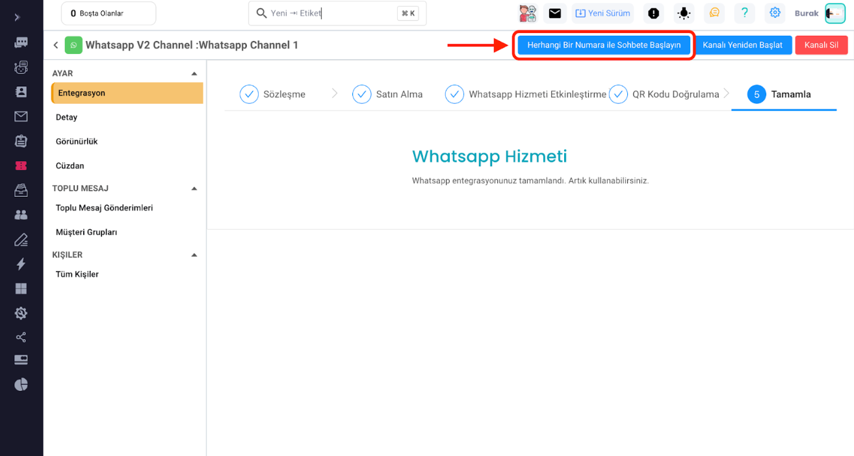Collapse the AYAR section

(194, 73)
